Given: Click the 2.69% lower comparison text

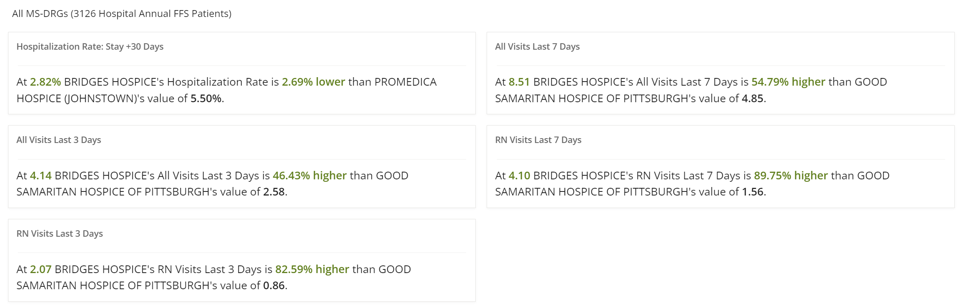Looking at the screenshot, I should (314, 82).
